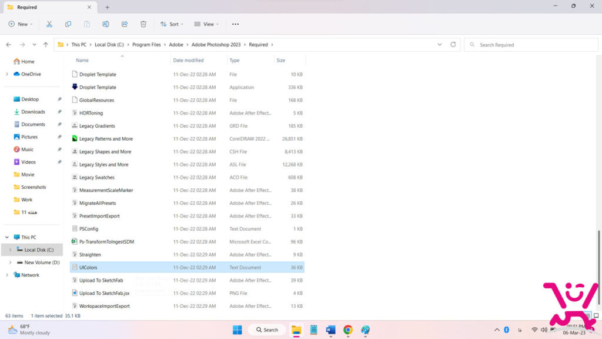The height and width of the screenshot is (339, 602).
Task: Click the Forward navigation arrow
Action: [x=22, y=45]
